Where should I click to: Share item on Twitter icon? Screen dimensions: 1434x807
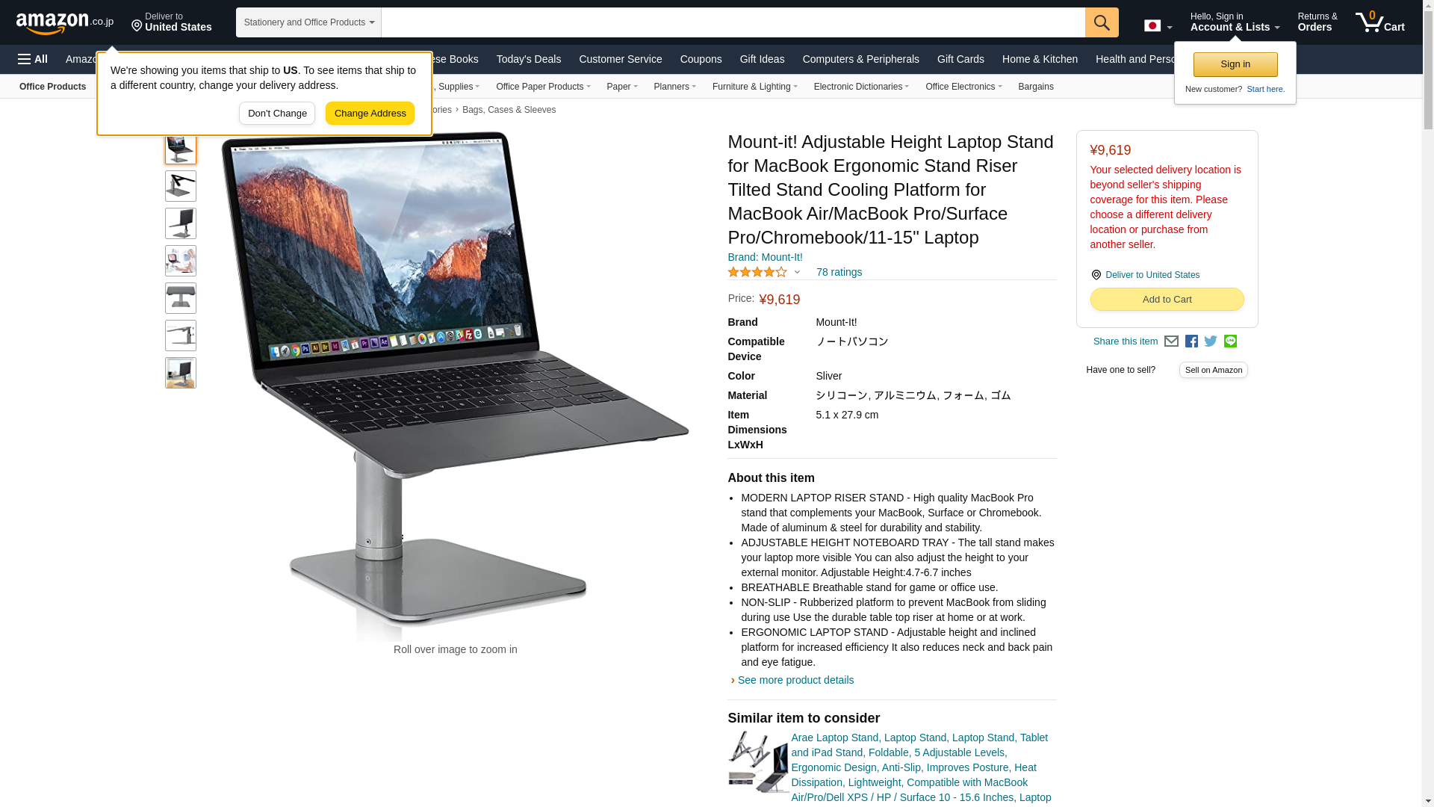point(1211,341)
